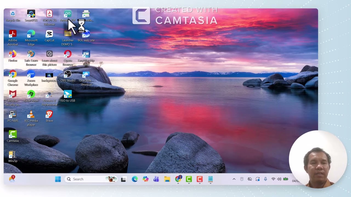
Task: Select the Firefox desktop shortcut
Action: click(13, 56)
